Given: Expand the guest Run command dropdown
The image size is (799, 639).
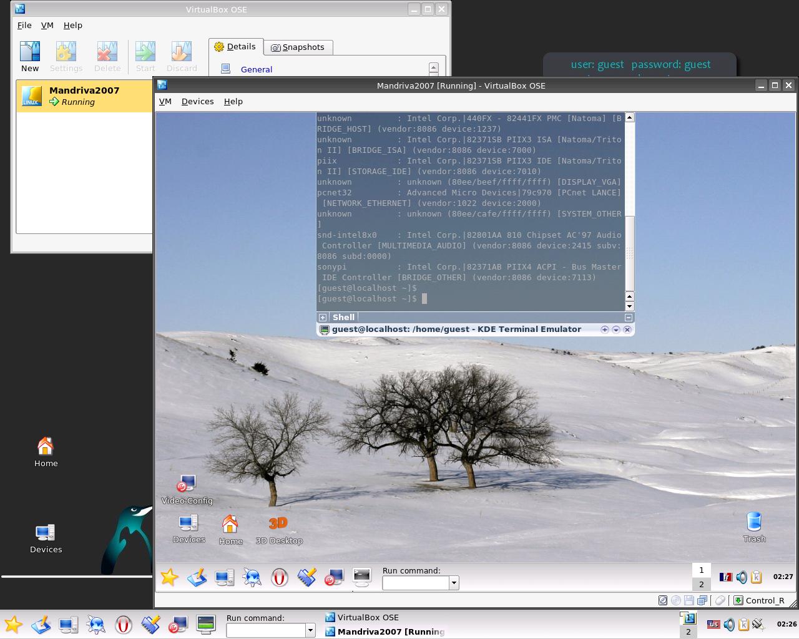Looking at the screenshot, I should click(x=454, y=583).
